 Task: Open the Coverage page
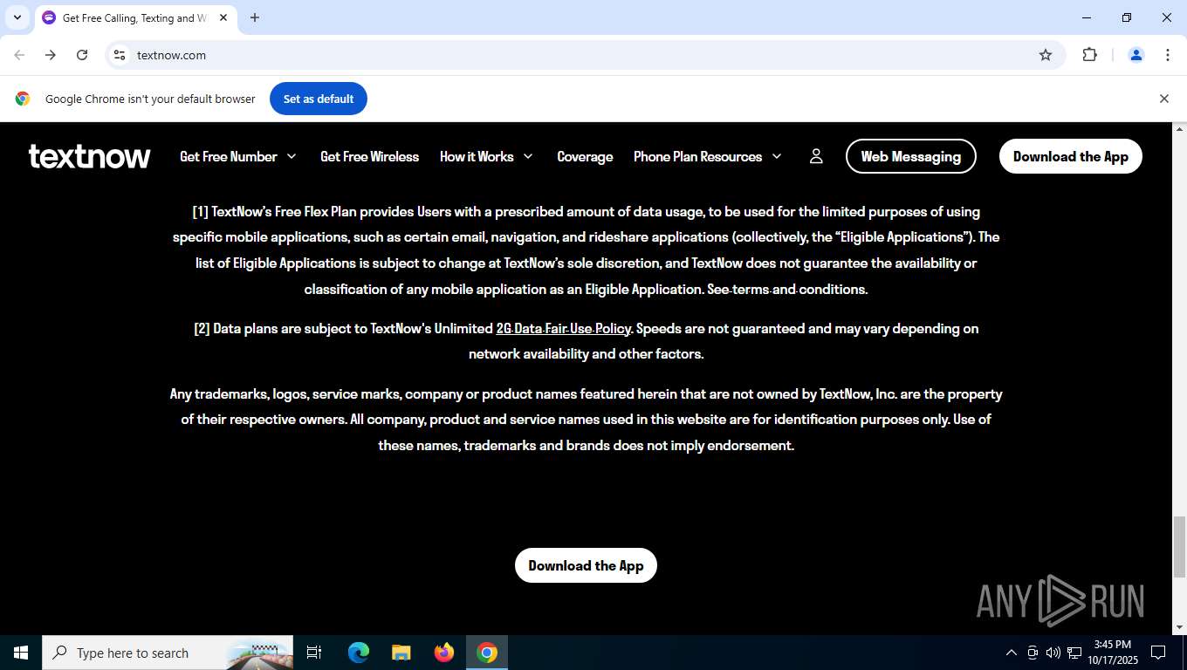coord(585,156)
